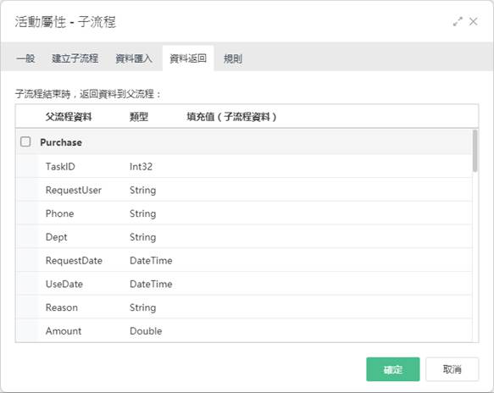Confirm with the green 確定 button
This screenshot has height=393, width=494.
(393, 369)
